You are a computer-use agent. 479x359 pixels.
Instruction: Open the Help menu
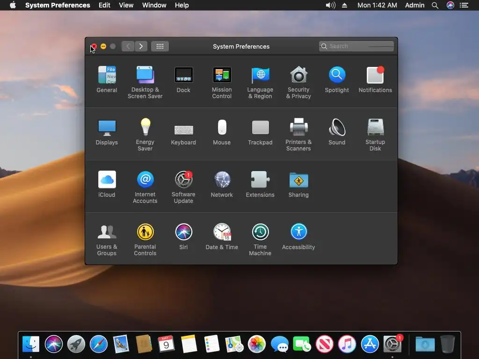[x=182, y=5]
